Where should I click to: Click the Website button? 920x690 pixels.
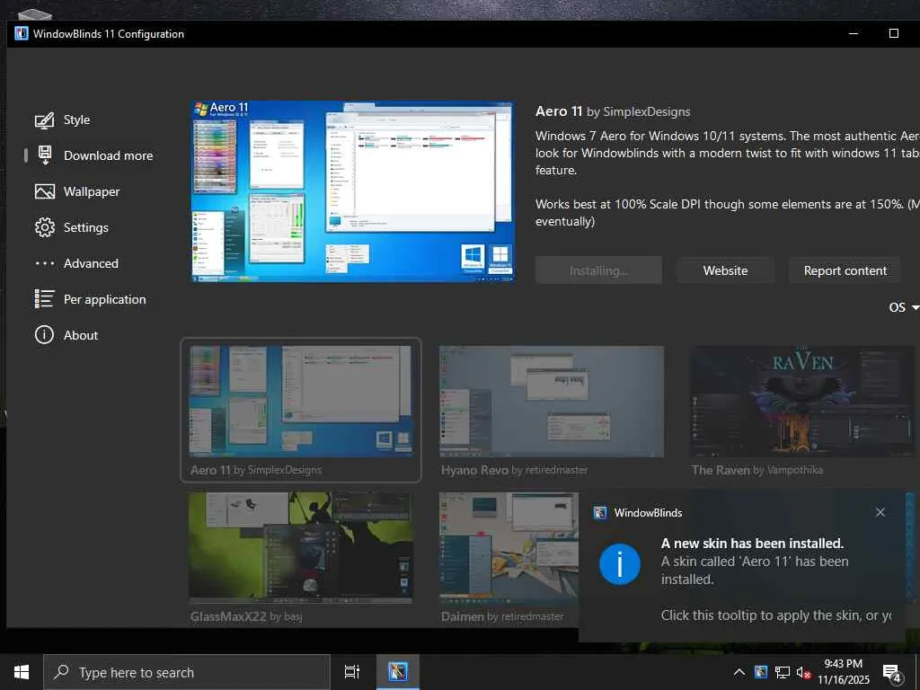pos(725,270)
